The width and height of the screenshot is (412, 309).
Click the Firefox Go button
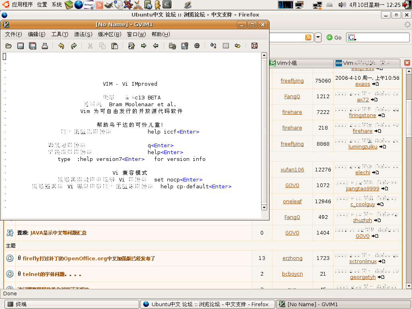coord(334,37)
